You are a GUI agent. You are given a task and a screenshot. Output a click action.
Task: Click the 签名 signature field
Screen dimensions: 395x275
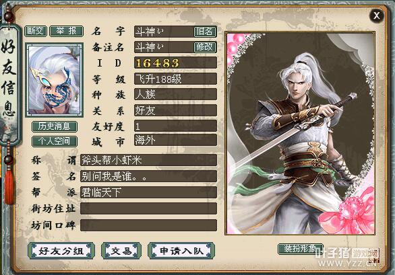coord(148,176)
